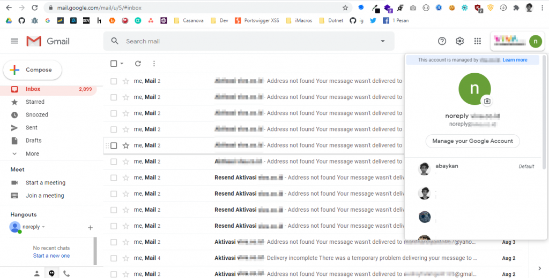Open the three-dot More options icon

(x=154, y=64)
